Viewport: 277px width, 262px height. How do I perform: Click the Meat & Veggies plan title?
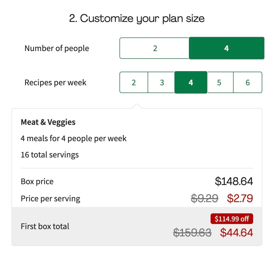48,122
